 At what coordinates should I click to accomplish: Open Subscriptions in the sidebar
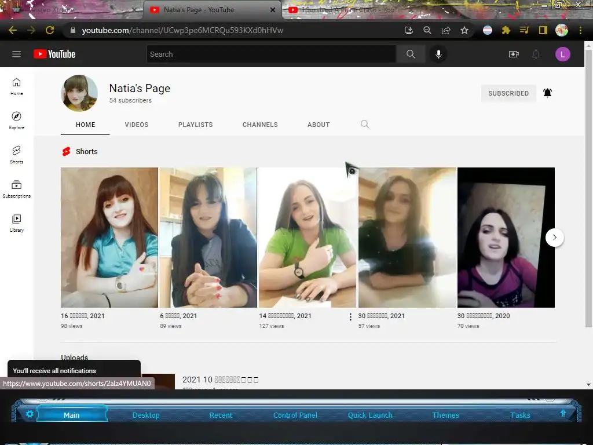coord(17,189)
